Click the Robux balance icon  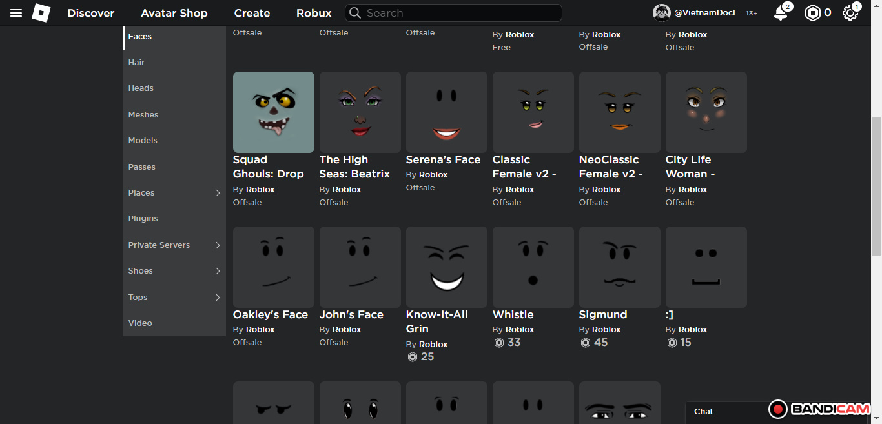click(812, 13)
